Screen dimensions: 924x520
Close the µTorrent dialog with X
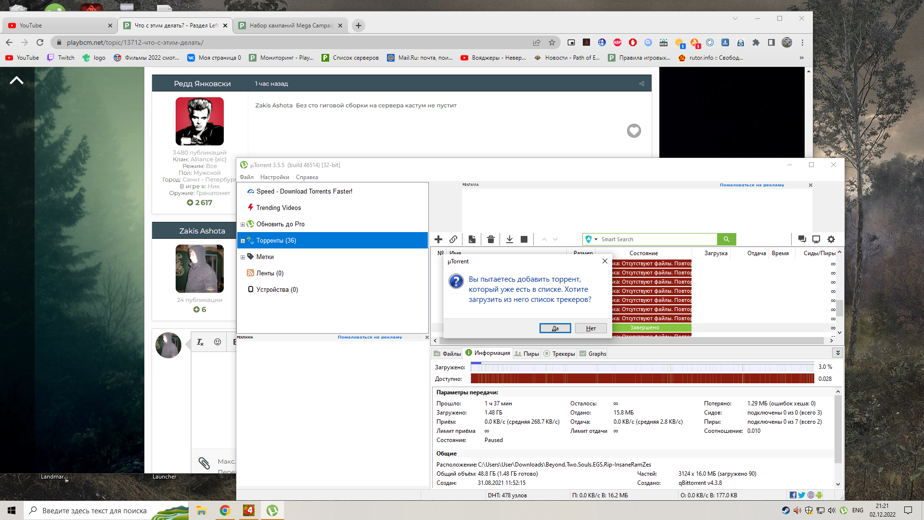(605, 261)
